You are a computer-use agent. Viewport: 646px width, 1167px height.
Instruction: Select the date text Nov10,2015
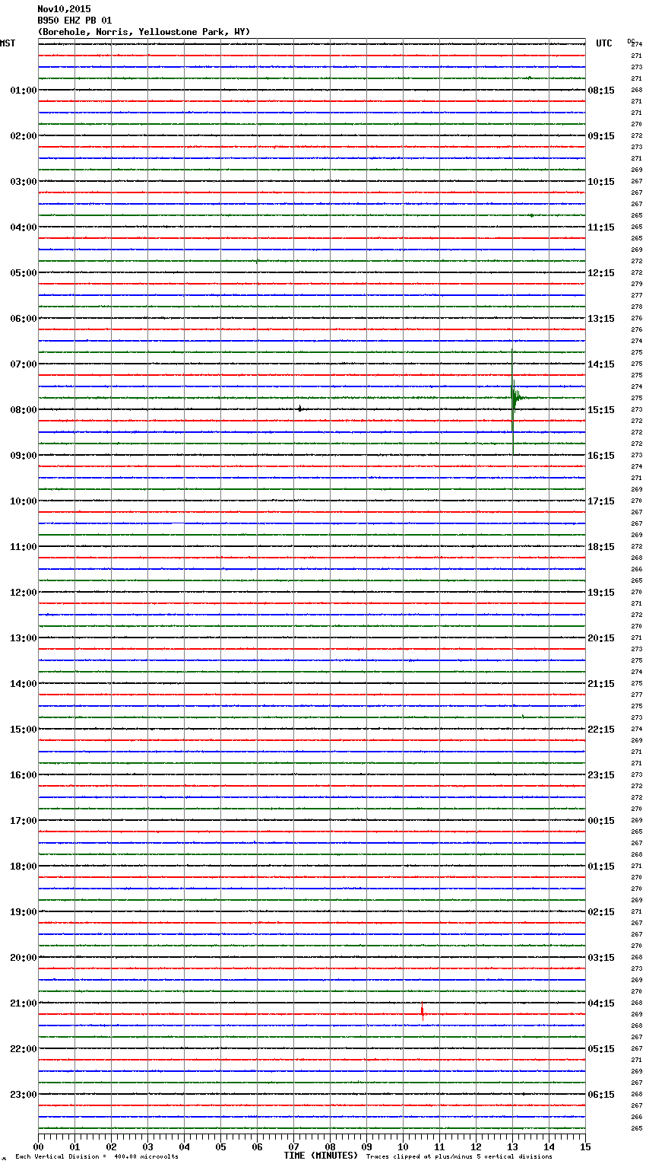(64, 9)
